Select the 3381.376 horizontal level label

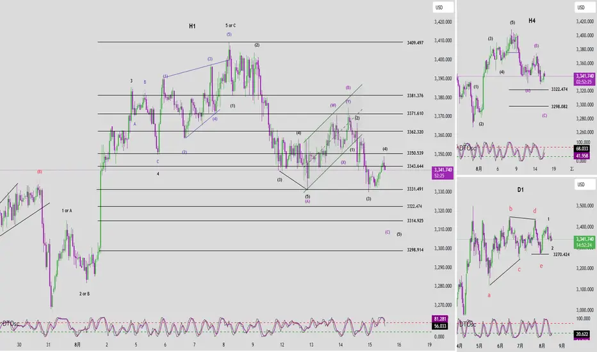[415, 95]
